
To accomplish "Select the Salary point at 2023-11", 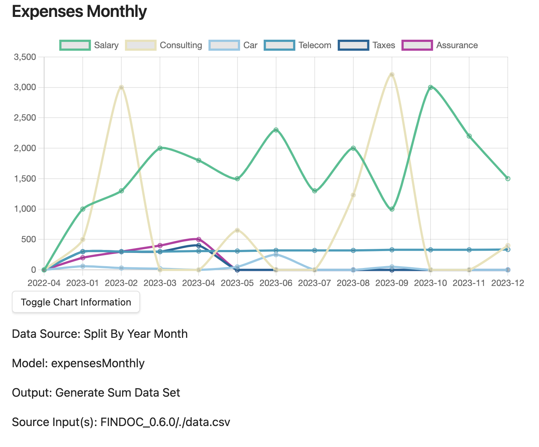I will point(469,136).
